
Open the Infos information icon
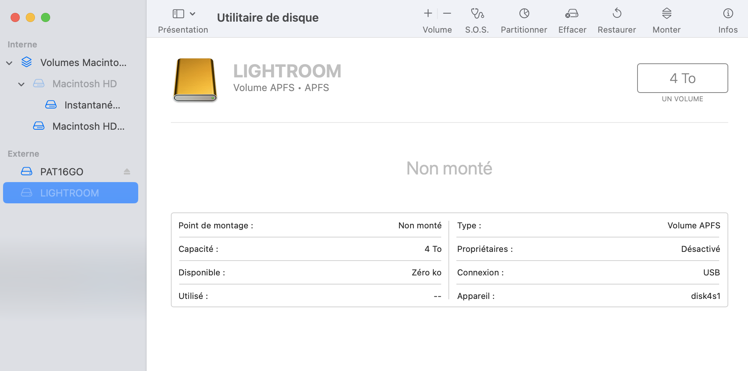click(x=728, y=13)
